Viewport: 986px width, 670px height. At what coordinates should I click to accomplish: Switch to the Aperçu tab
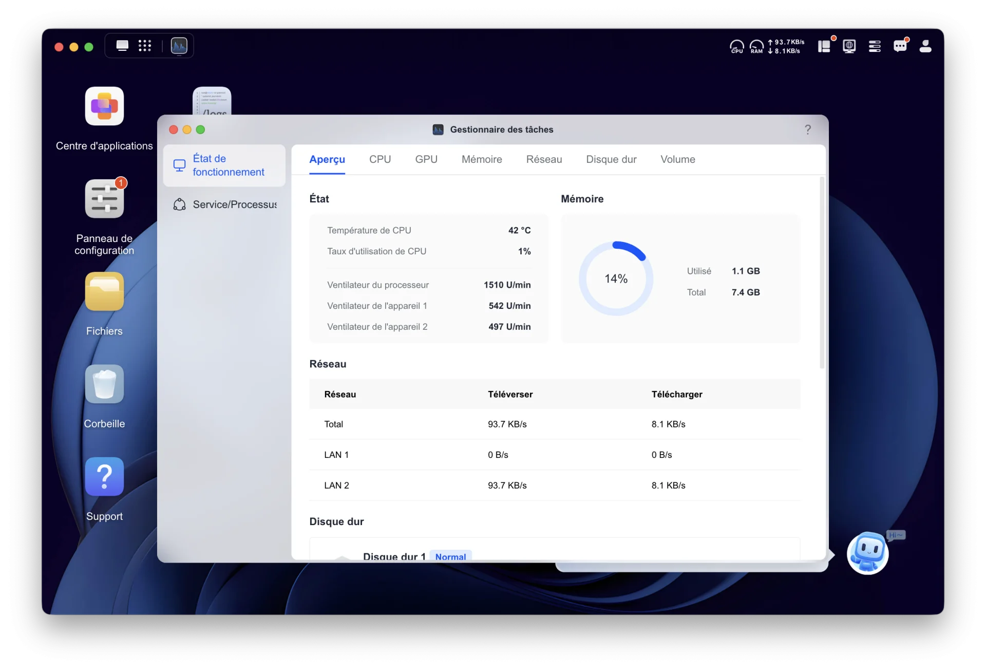click(x=327, y=159)
